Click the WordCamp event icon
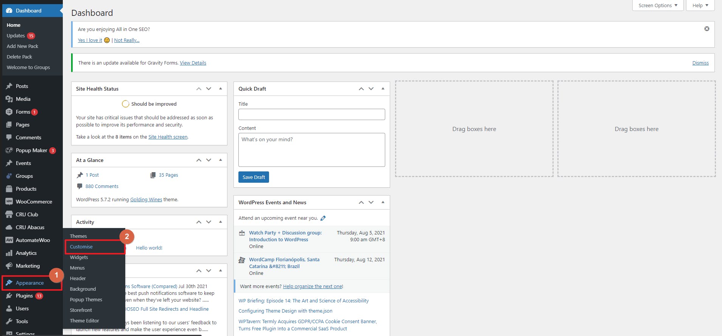The width and height of the screenshot is (722, 336). coord(242,260)
